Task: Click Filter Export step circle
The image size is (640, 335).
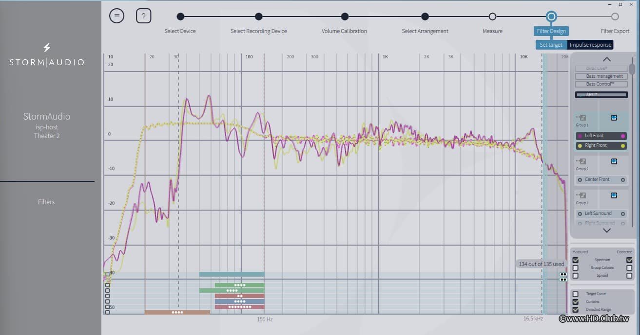Action: (x=615, y=17)
